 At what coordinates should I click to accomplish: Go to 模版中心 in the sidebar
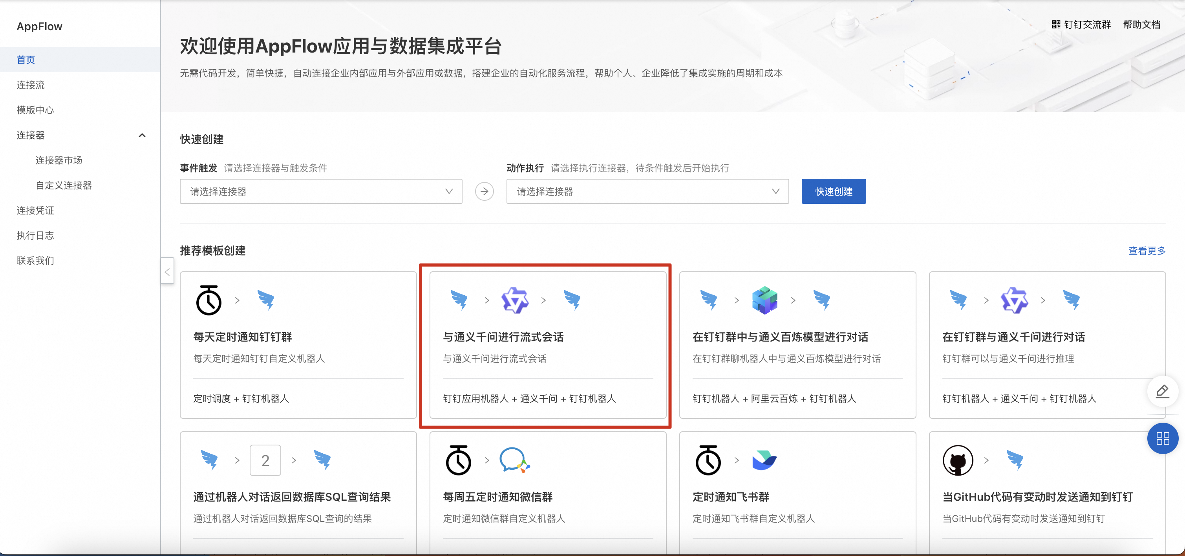[x=35, y=110]
